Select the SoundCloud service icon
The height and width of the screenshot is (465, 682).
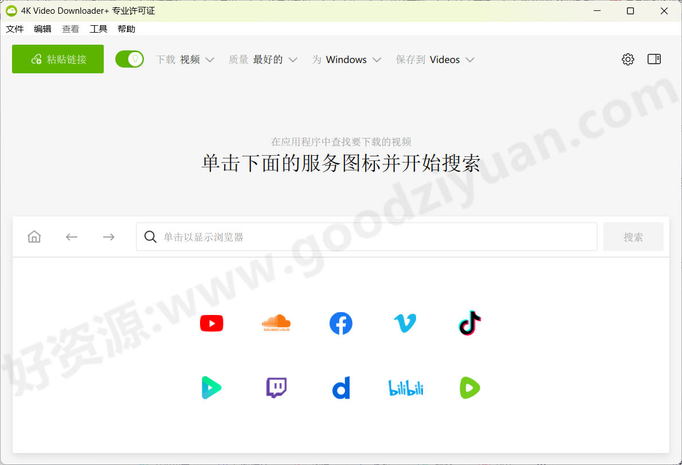[x=276, y=323]
